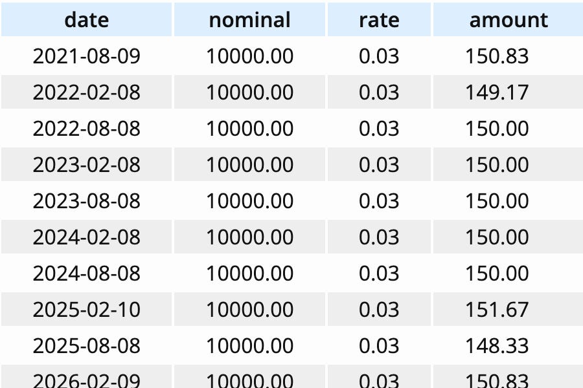
Task: Click the date column header
Action: 86,20
